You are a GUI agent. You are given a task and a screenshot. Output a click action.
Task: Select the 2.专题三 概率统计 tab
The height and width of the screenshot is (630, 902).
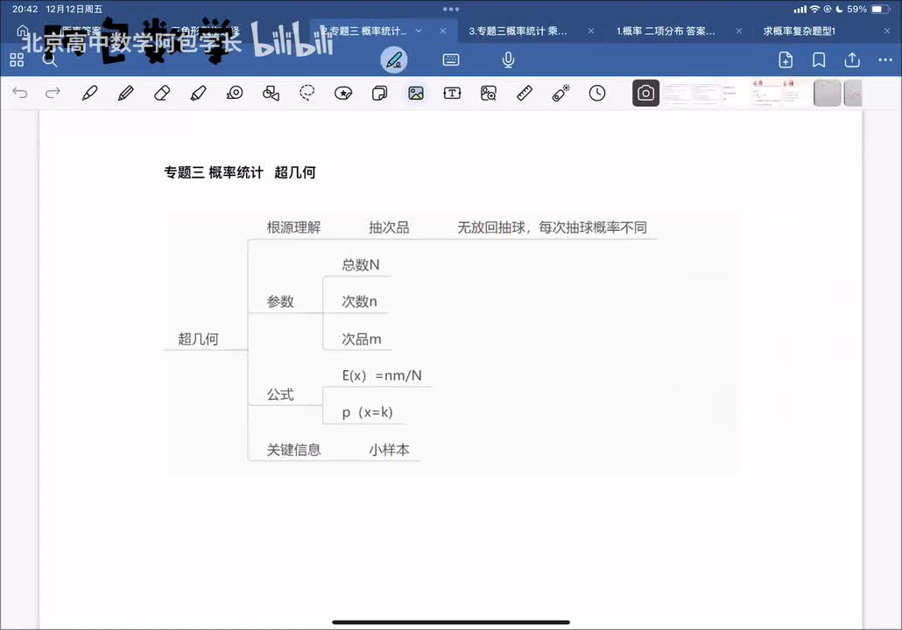click(x=364, y=31)
